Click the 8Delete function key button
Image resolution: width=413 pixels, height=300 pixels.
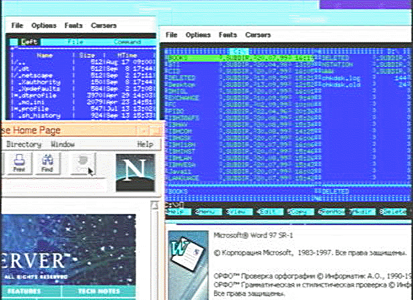tap(393, 212)
